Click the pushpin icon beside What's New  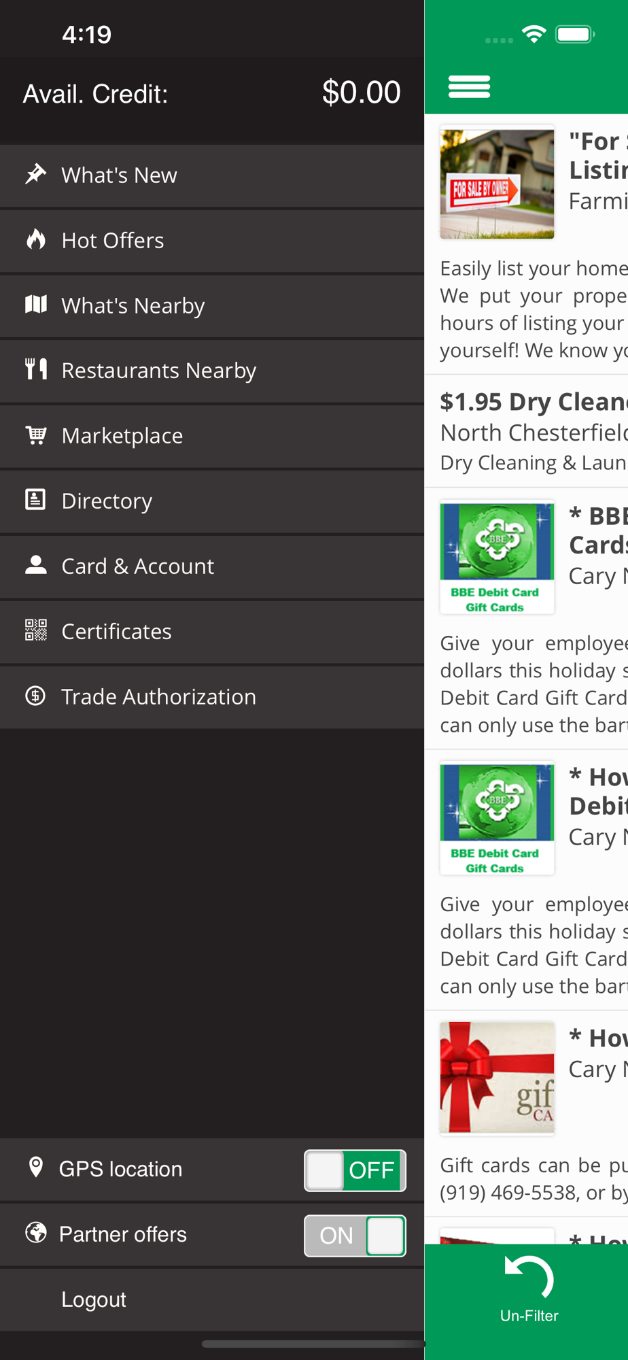coord(35,174)
